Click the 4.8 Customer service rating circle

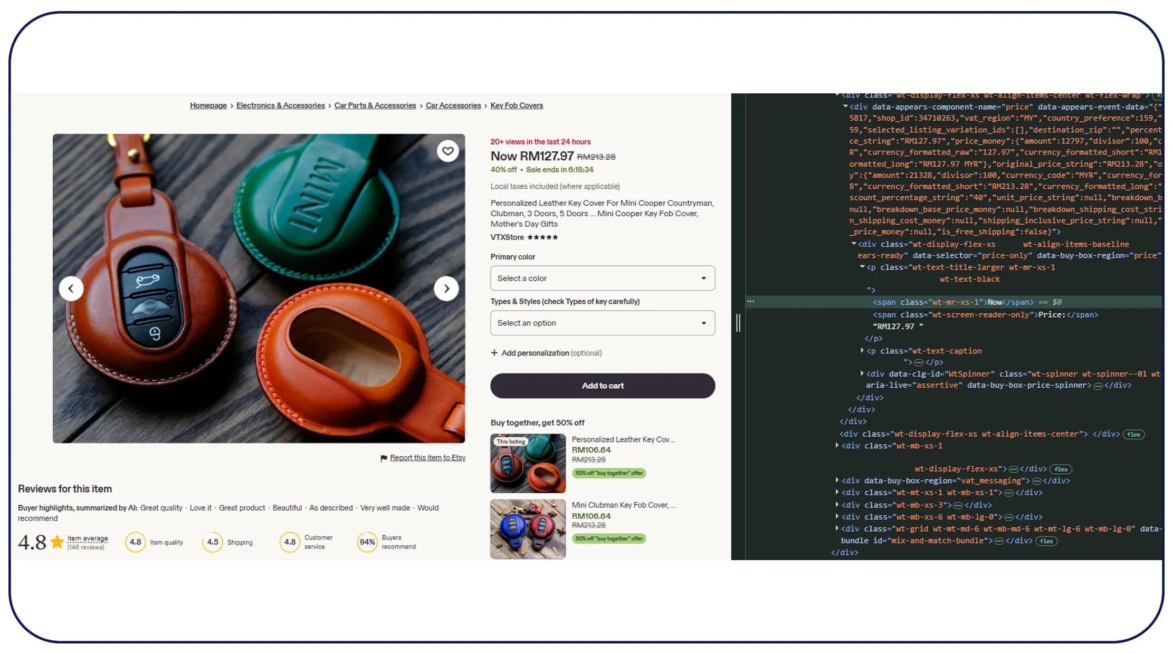click(290, 542)
